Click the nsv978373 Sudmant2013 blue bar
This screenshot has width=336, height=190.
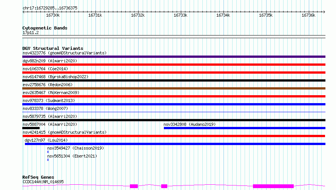(174, 104)
